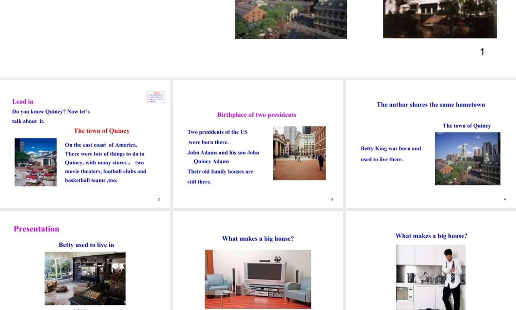Select 'The author shares the same hometown' heading
The width and height of the screenshot is (516, 310).
[431, 105]
